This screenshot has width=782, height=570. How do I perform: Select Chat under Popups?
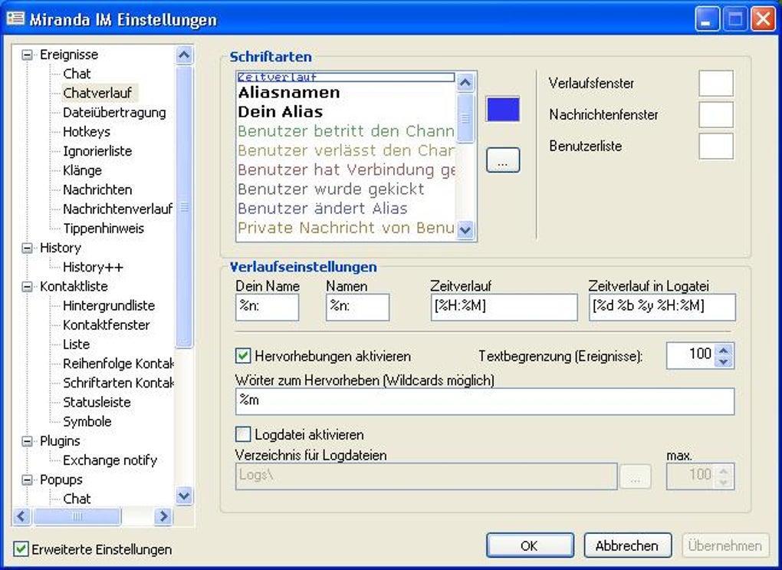tap(77, 499)
